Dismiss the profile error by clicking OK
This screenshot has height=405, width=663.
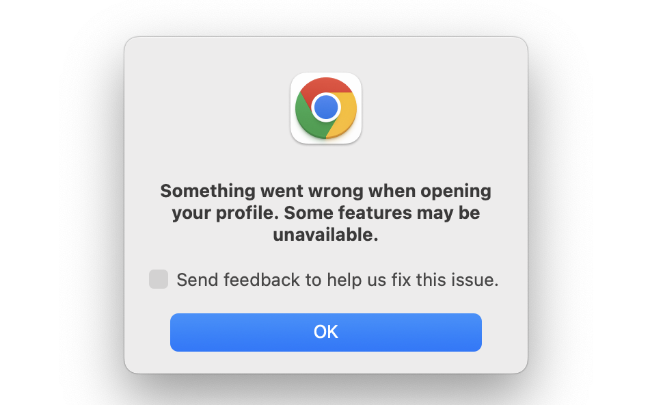pyautogui.click(x=326, y=332)
